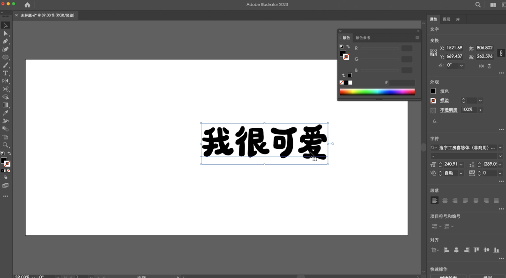The width and height of the screenshot is (506, 278).
Task: Choose the Eyedropper tool
Action: [6, 113]
